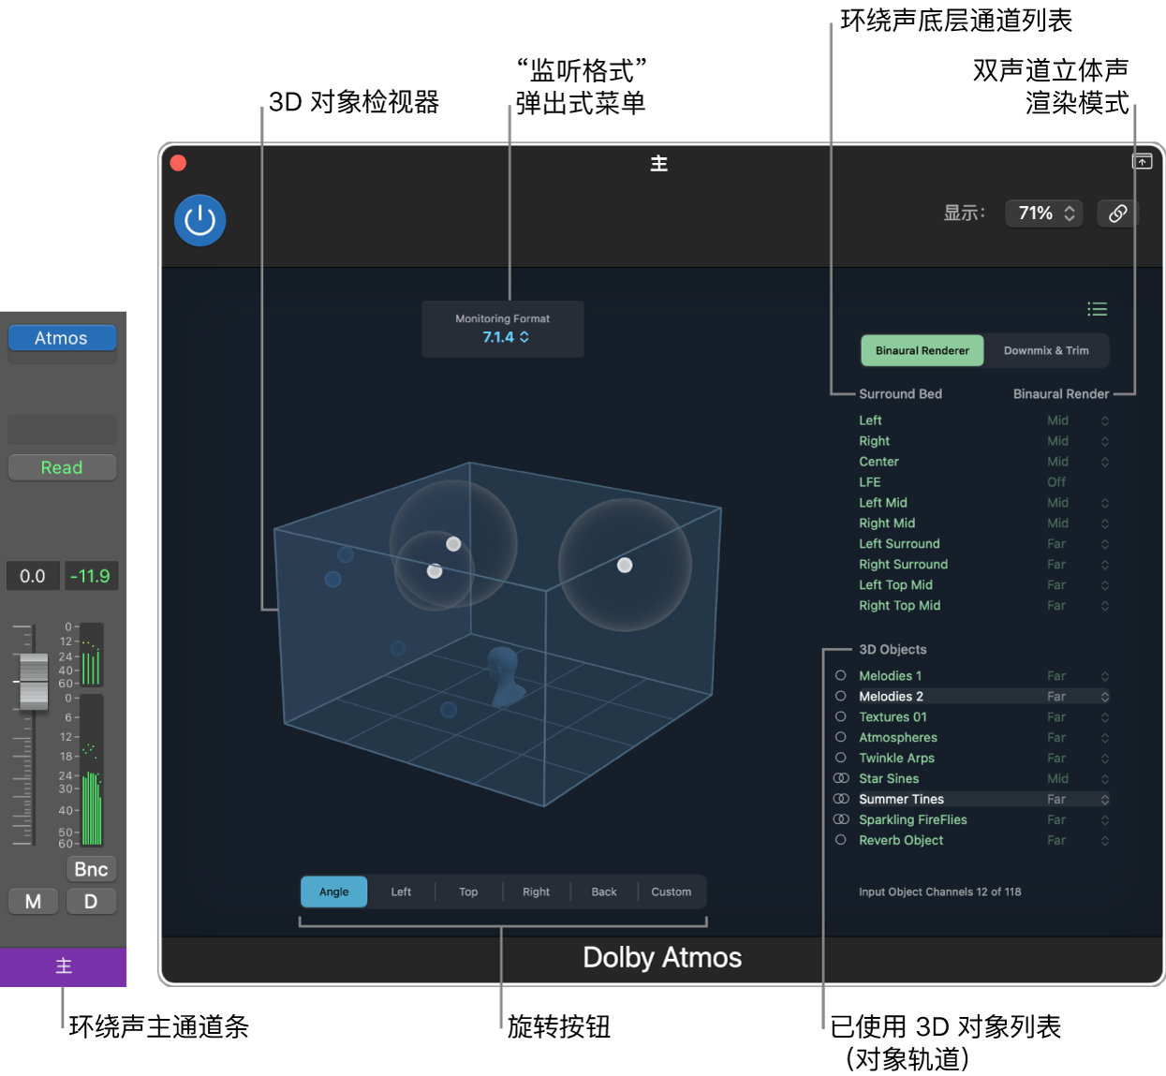Click the Bnc bounce button
The width and height of the screenshot is (1166, 1076).
point(91,869)
